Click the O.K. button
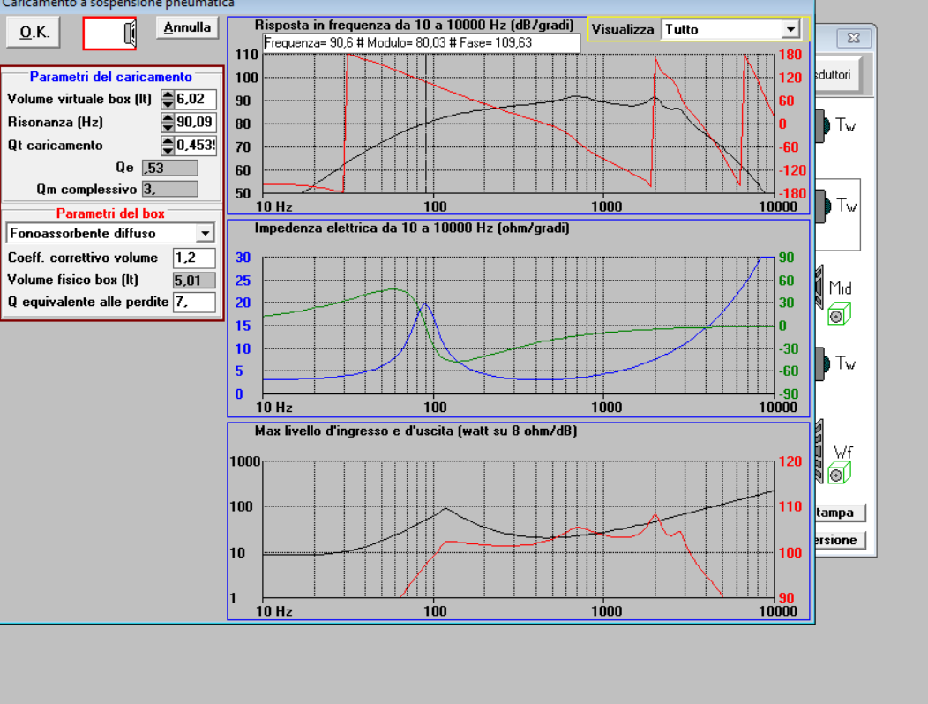 [34, 32]
